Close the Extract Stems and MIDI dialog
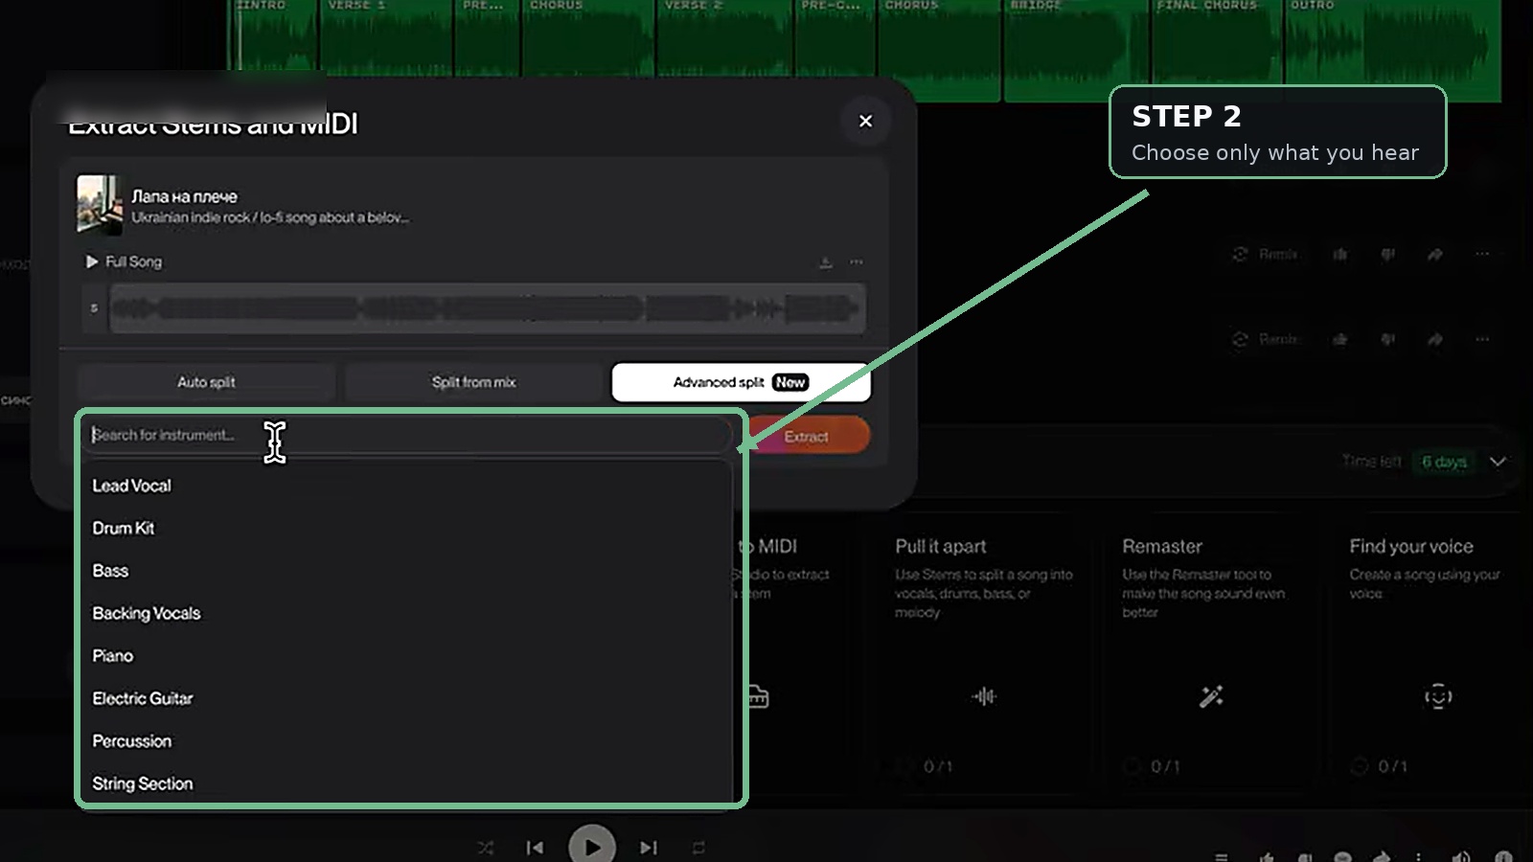This screenshot has width=1533, height=862. click(865, 121)
